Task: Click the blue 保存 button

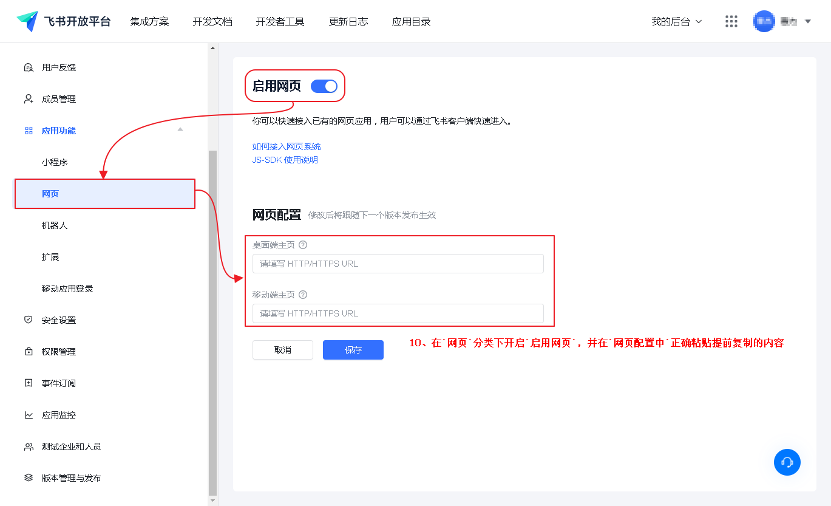Action: tap(353, 350)
